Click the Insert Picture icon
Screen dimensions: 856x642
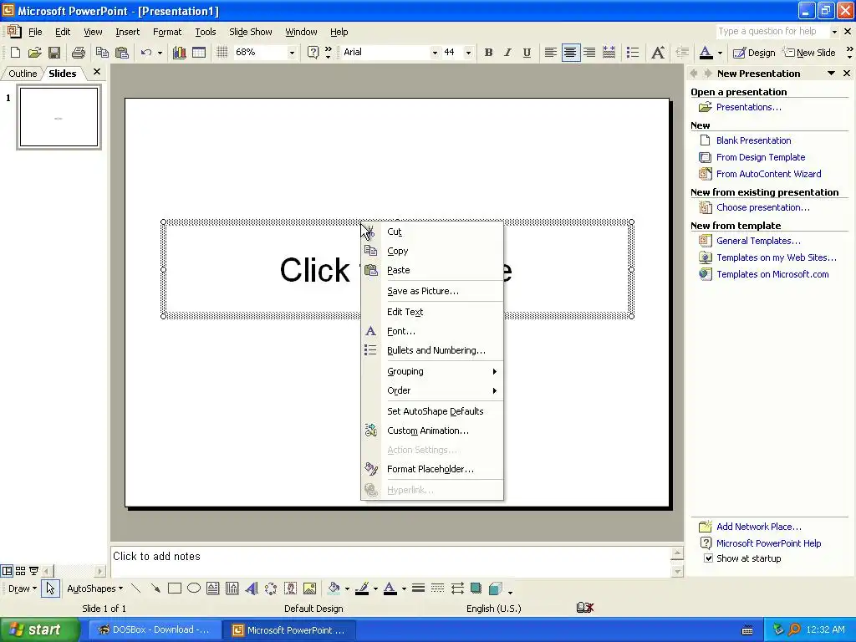pos(309,588)
